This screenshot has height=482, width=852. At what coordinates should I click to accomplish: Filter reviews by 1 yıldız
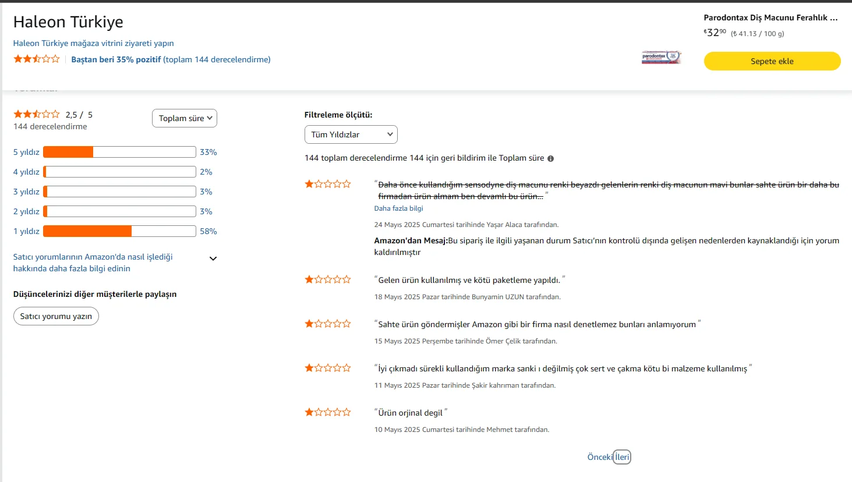(x=26, y=231)
